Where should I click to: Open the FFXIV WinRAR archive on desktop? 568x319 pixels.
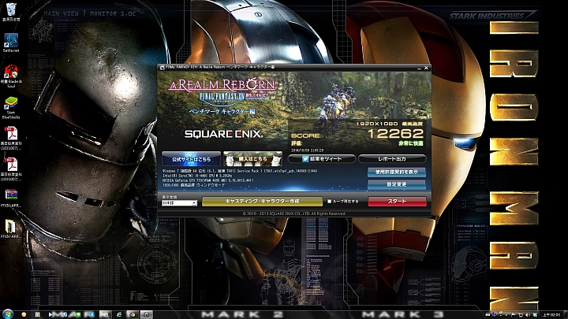[x=11, y=198]
